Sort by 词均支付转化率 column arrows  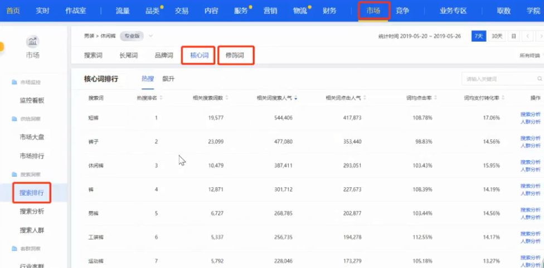pyautogui.click(x=503, y=98)
